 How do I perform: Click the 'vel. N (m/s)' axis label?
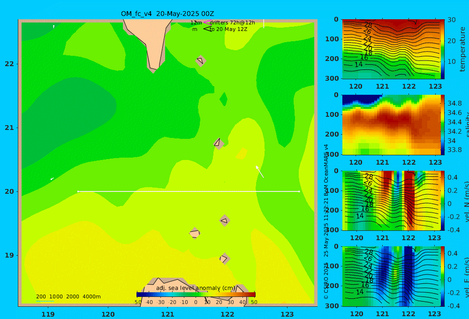pyautogui.click(x=466, y=201)
